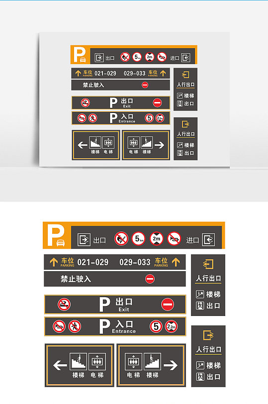Click the no smoking icon on Exit sign
The height and width of the screenshot is (404, 268).
(64, 304)
